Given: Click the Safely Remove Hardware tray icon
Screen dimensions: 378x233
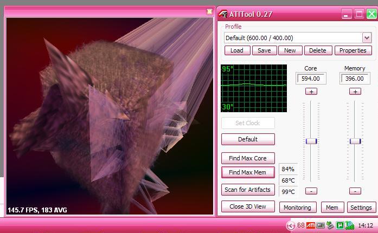Looking at the screenshot, I should [330, 225].
